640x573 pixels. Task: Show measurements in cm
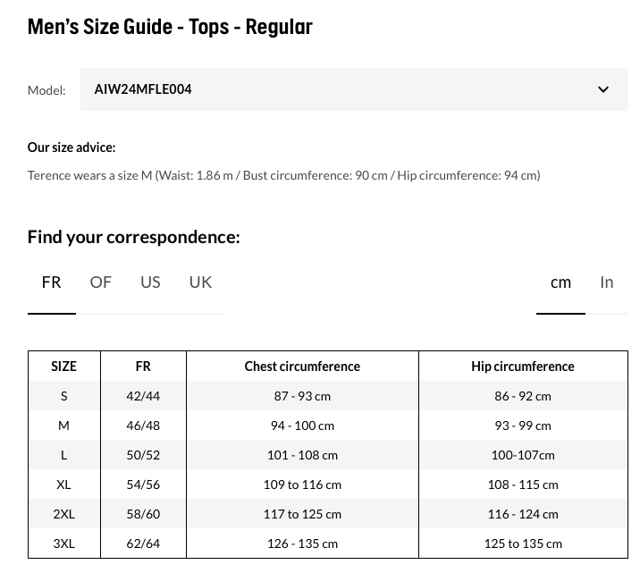pos(560,282)
